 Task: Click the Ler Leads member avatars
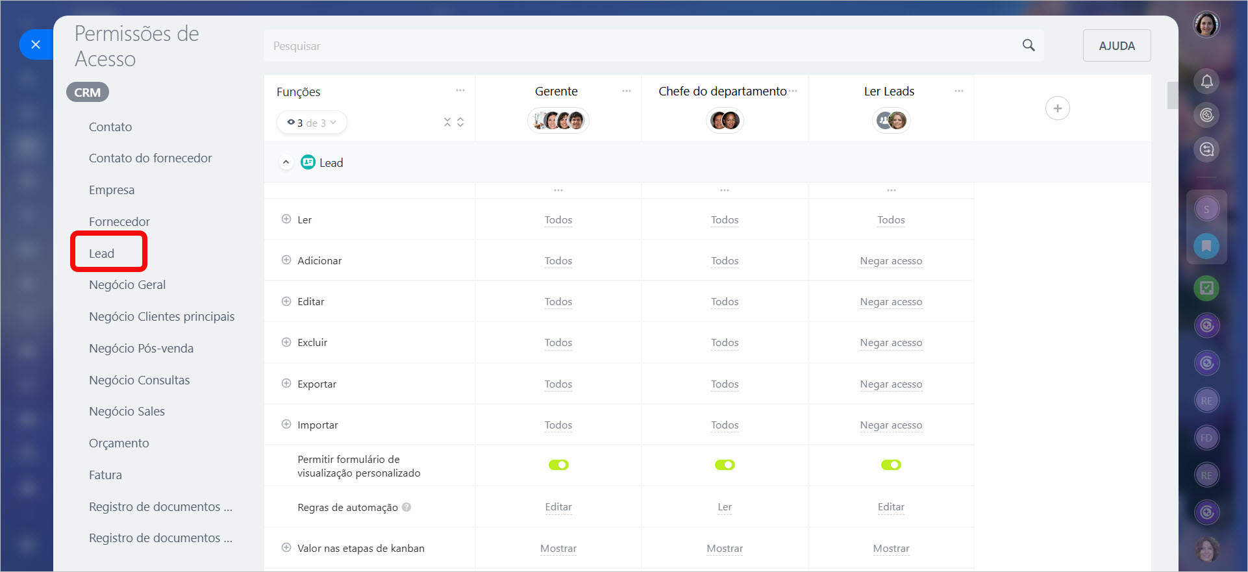click(x=891, y=120)
